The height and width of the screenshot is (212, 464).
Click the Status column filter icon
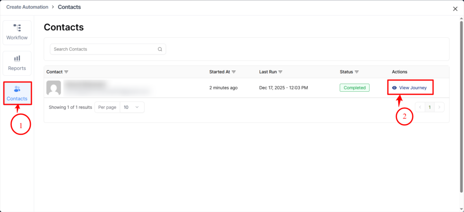coord(357,72)
